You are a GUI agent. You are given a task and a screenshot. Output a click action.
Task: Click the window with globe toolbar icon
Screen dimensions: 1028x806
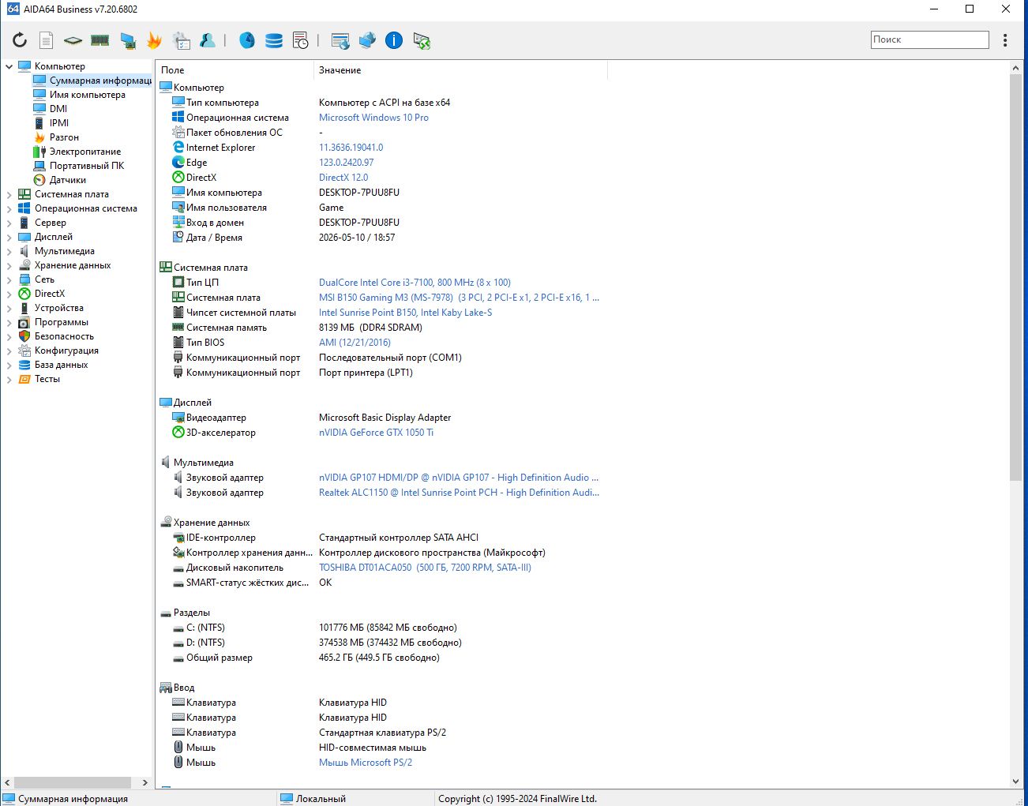pos(340,40)
